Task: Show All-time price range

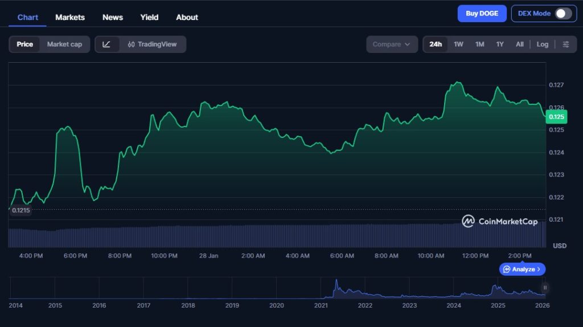Action: pyautogui.click(x=519, y=44)
